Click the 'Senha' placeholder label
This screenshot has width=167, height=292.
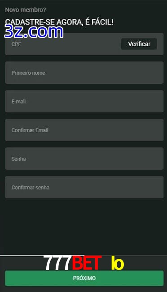coord(19,159)
